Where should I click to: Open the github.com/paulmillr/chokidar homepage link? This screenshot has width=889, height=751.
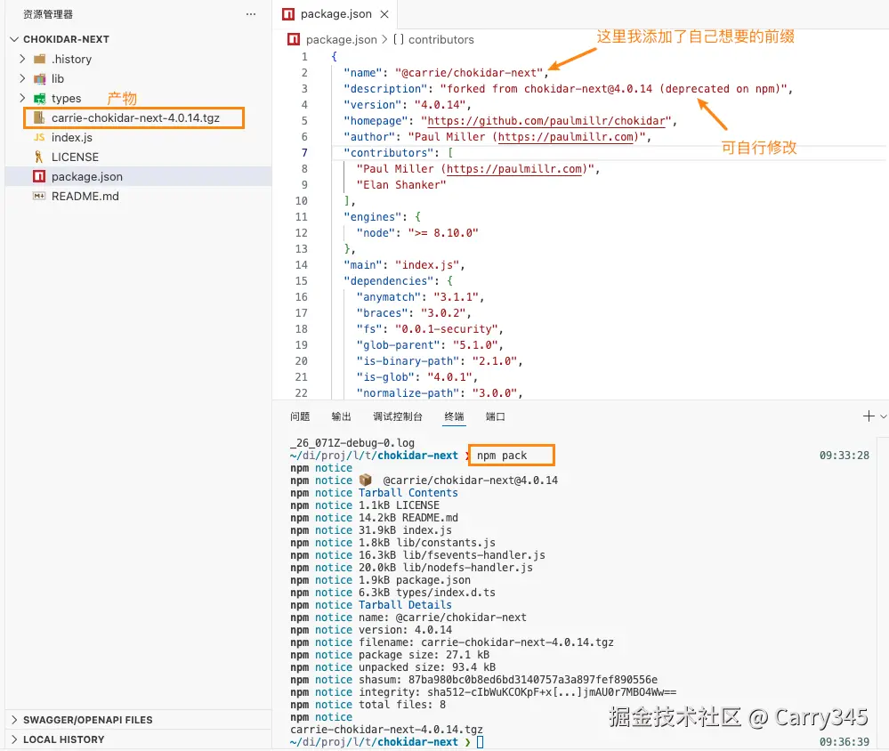pyautogui.click(x=546, y=121)
